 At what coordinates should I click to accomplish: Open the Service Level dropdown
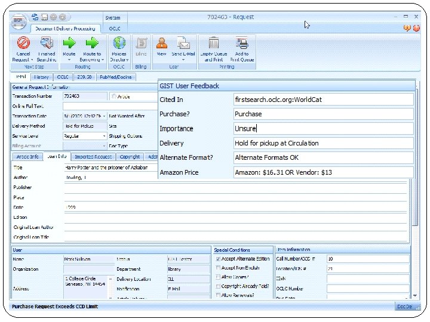pyautogui.click(x=104, y=136)
